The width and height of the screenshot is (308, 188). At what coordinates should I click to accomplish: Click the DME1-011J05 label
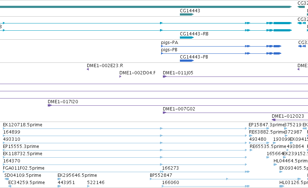[x=178, y=73]
